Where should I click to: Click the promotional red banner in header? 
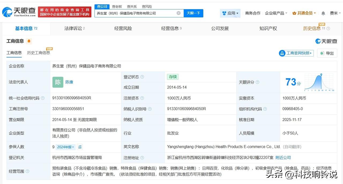pyautogui.click(x=65, y=12)
